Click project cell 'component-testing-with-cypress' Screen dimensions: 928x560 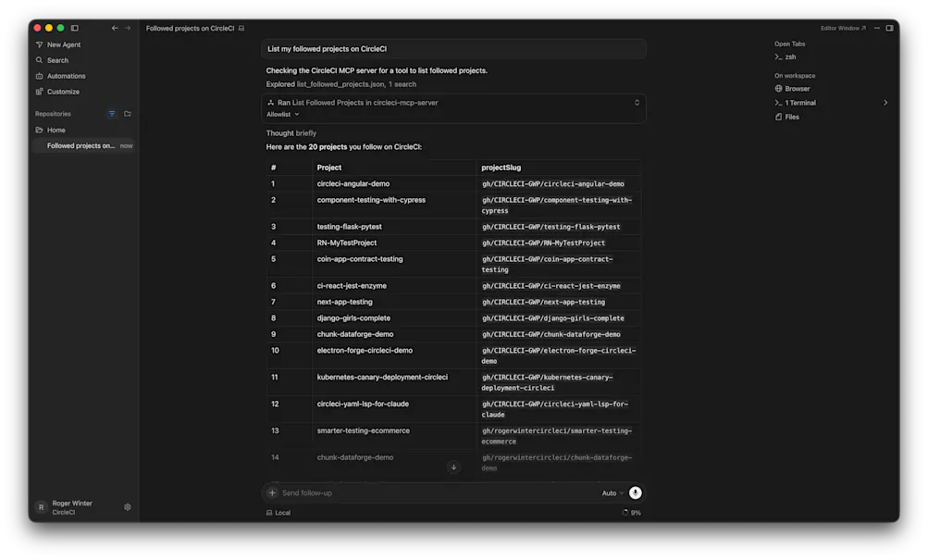click(371, 200)
